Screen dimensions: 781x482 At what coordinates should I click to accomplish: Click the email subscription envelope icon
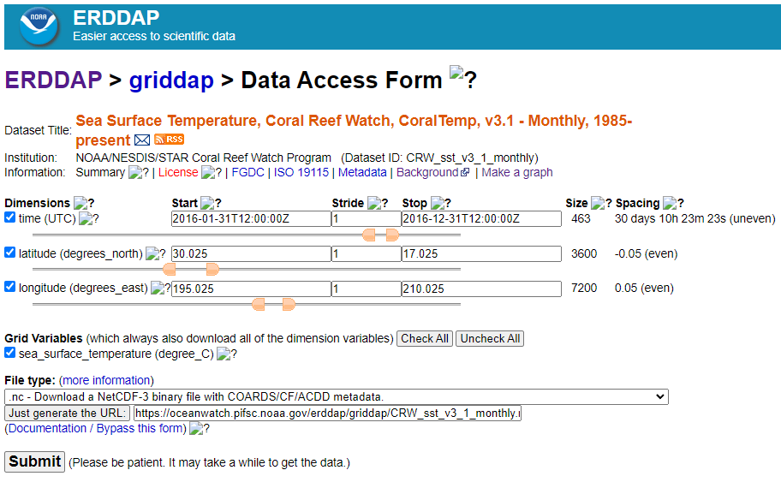[x=142, y=140]
